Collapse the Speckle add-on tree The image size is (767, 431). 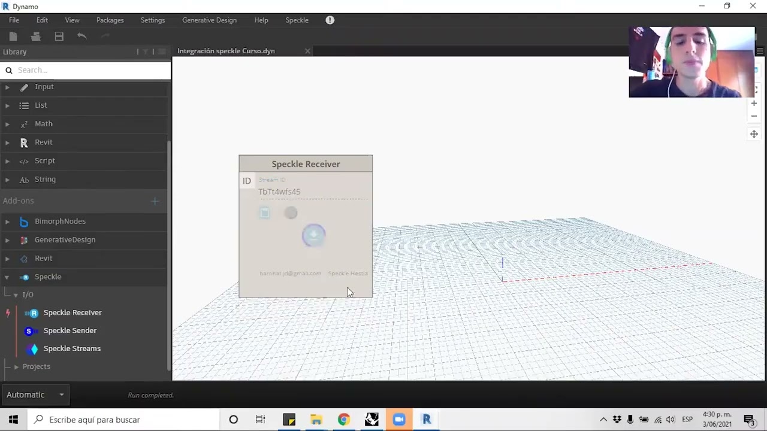pyautogui.click(x=7, y=277)
